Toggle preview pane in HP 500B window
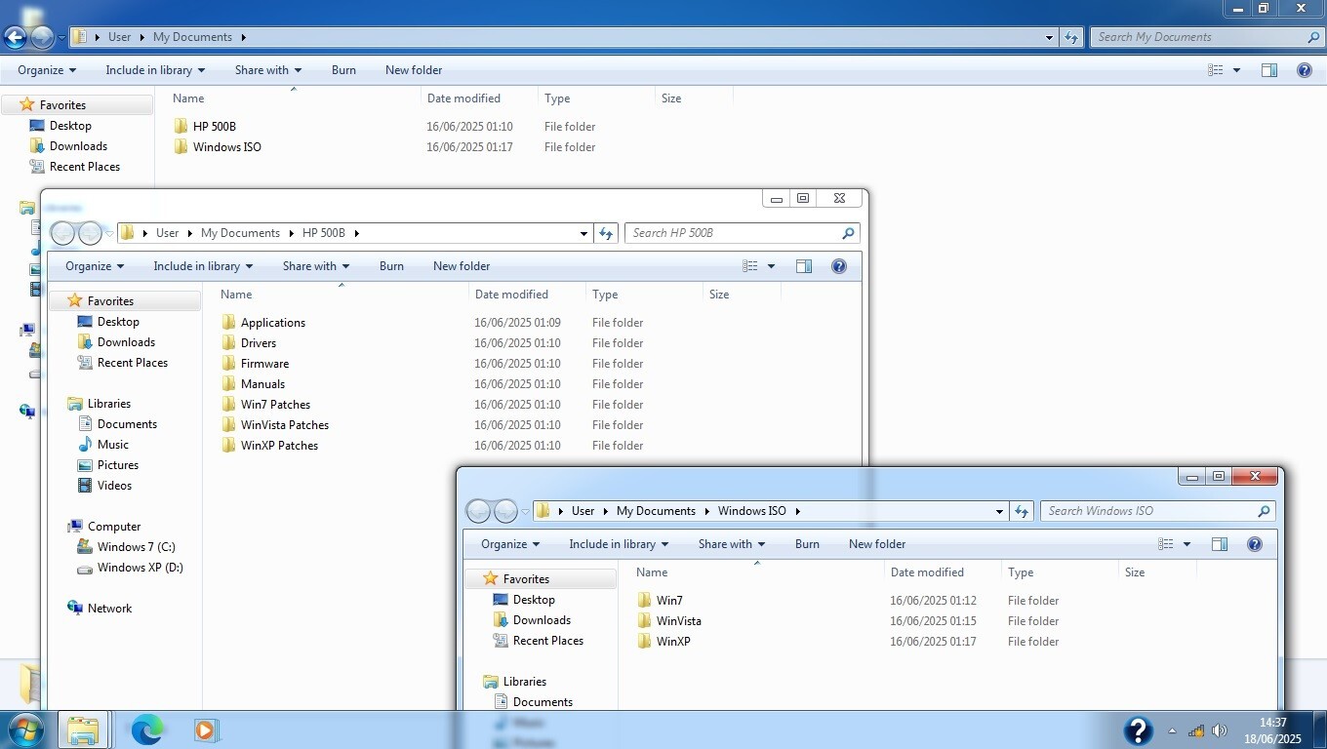Image resolution: width=1327 pixels, height=749 pixels. pos(804,266)
